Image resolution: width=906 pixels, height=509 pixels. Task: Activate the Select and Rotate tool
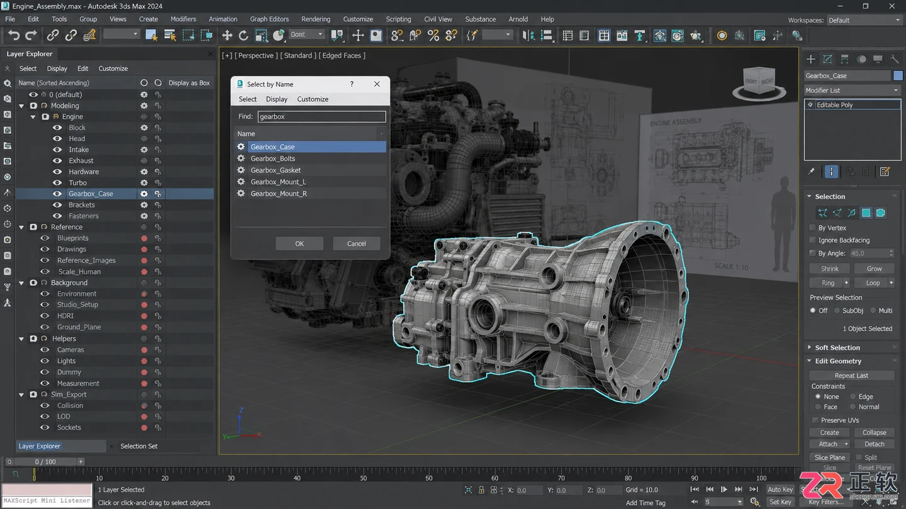243,35
